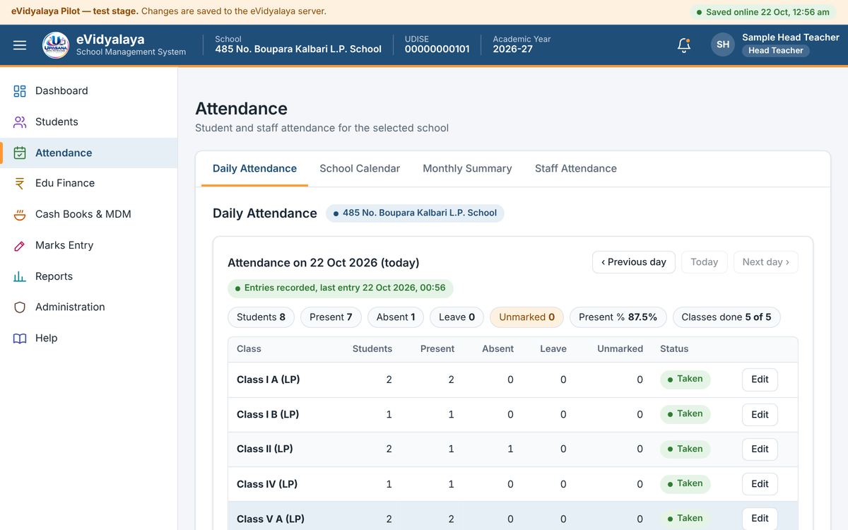Click the Leave 0 summary chip
The image size is (848, 530).
click(457, 317)
